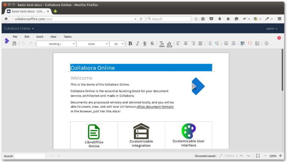This screenshot has height=162, width=287.
Task: Go to previous page arrow
Action: 241,156
